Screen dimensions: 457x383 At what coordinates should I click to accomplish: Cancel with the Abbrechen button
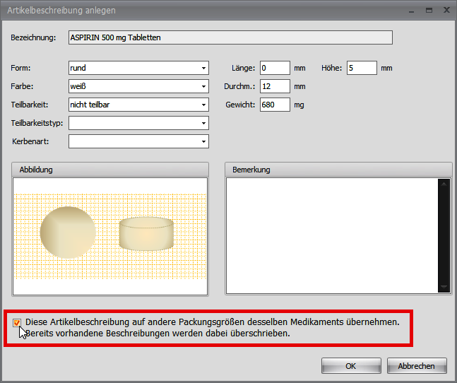[x=417, y=366]
